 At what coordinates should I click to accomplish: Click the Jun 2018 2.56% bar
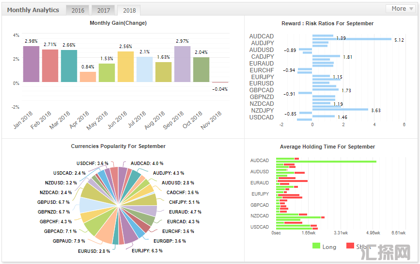click(125, 66)
